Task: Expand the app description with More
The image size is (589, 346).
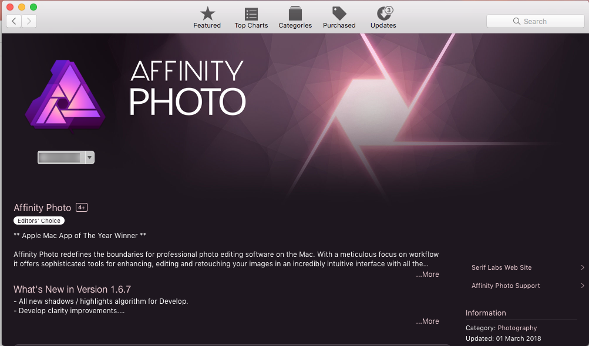Action: click(428, 274)
